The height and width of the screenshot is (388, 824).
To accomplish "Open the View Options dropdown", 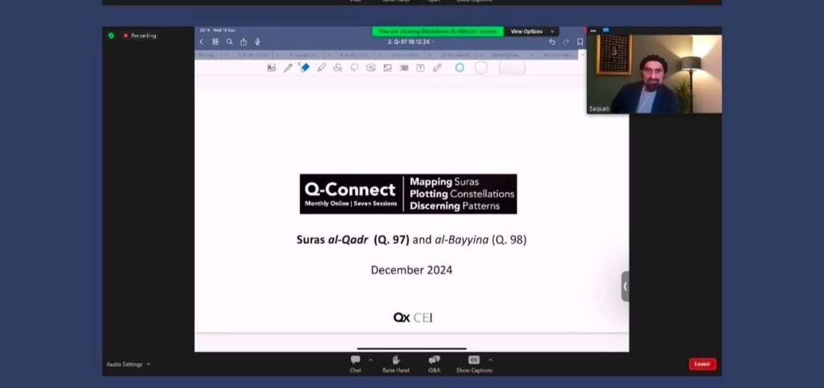I will (531, 31).
